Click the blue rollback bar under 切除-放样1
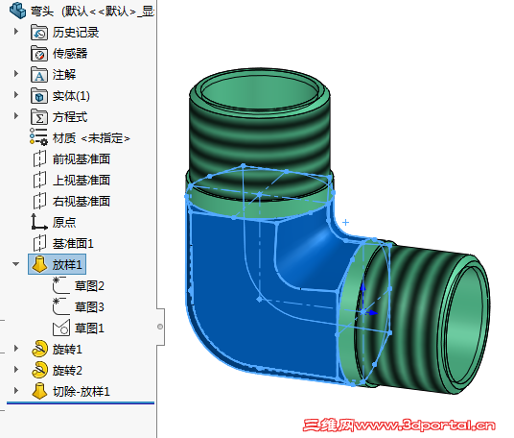The height and width of the screenshot is (438, 514). coord(81,402)
